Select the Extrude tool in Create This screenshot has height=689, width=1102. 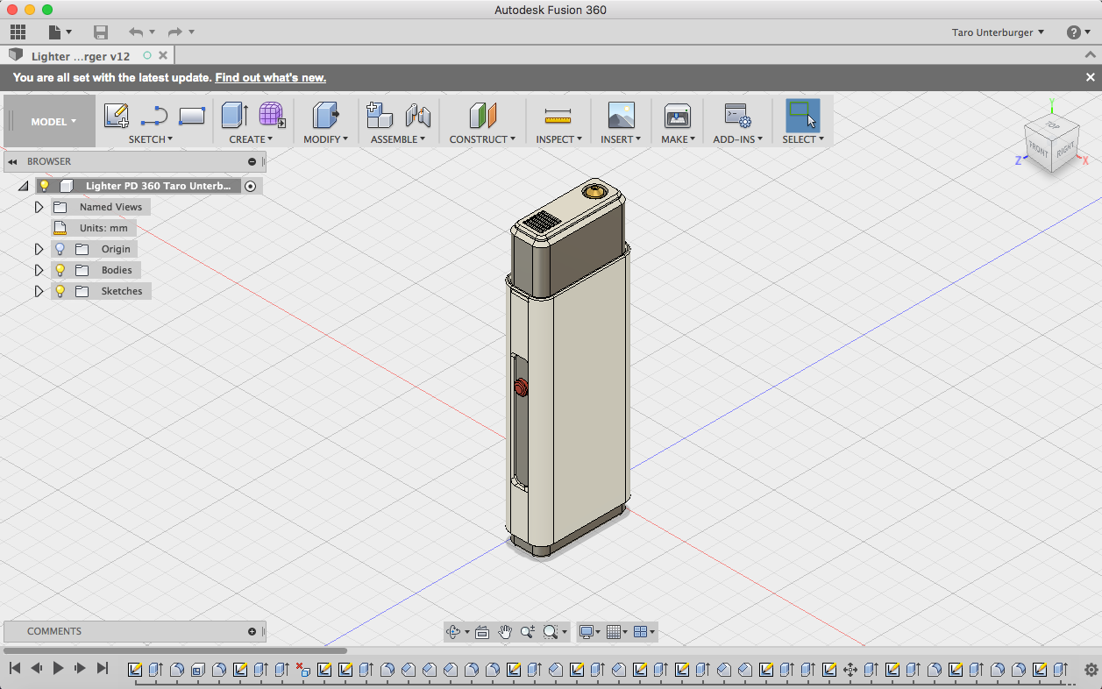click(x=234, y=115)
